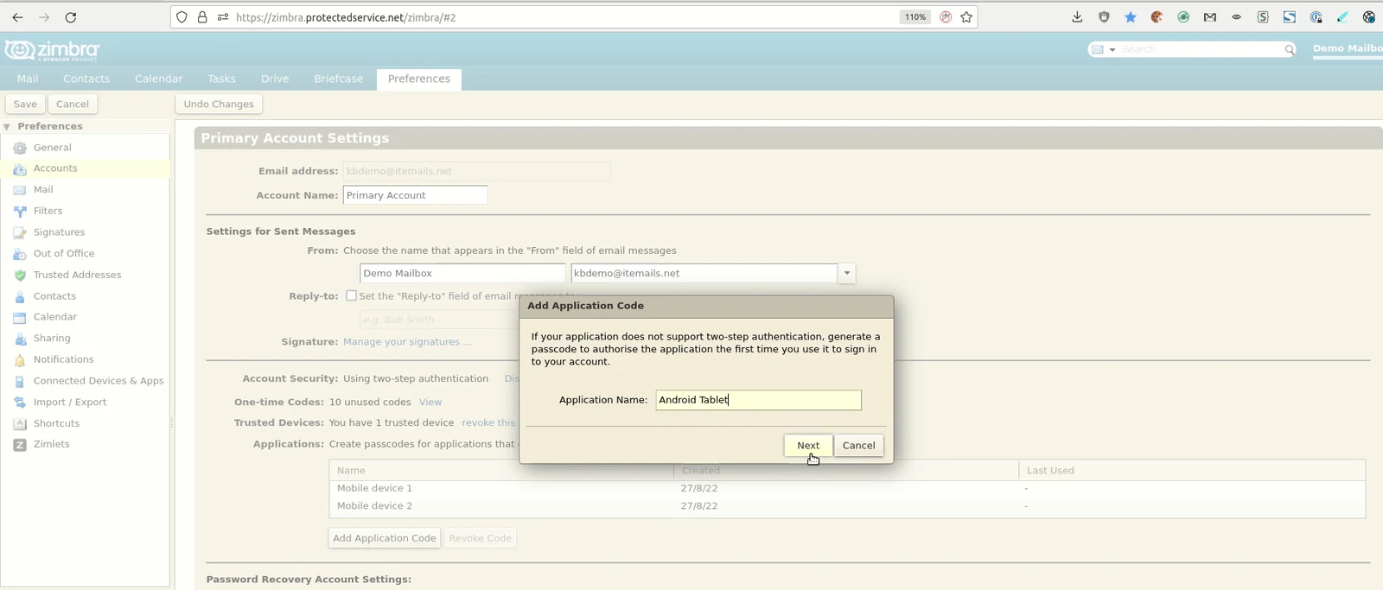This screenshot has height=590, width=1383.
Task: Open the Filters funnel icon
Action: pyautogui.click(x=20, y=212)
